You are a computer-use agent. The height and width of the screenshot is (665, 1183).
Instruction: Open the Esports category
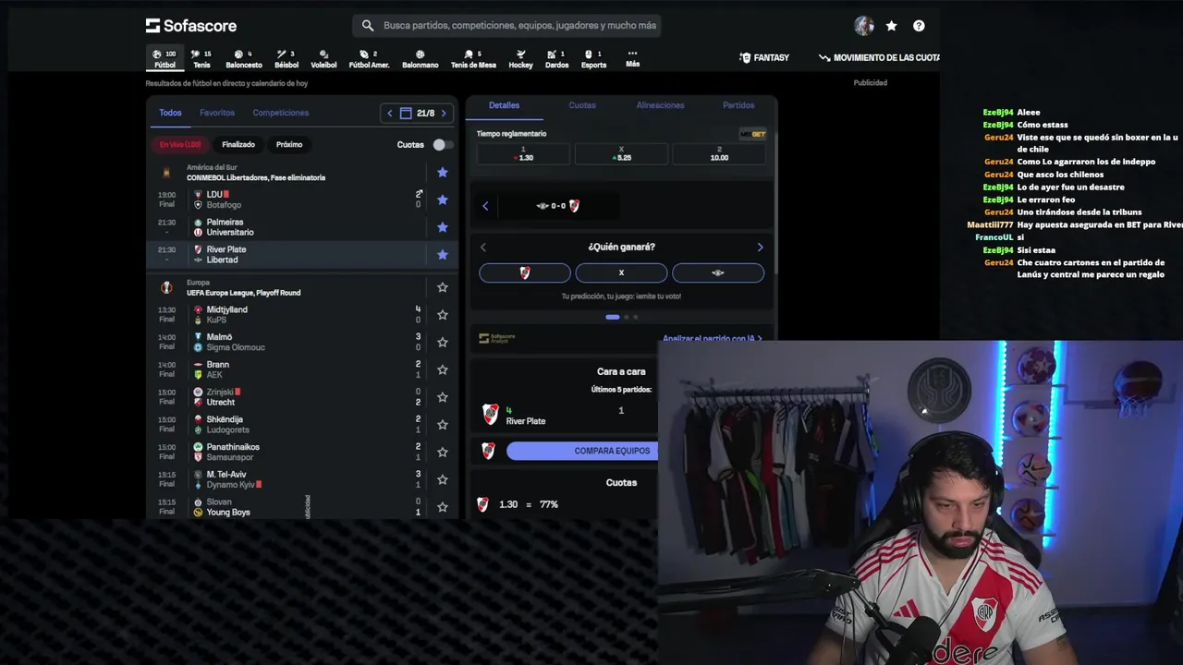click(593, 58)
